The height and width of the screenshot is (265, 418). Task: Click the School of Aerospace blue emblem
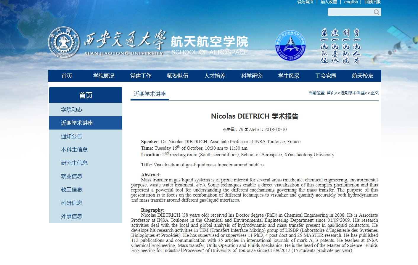[290, 45]
